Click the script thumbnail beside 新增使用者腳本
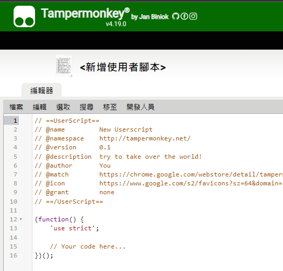This screenshot has width=283, height=271. tap(64, 66)
